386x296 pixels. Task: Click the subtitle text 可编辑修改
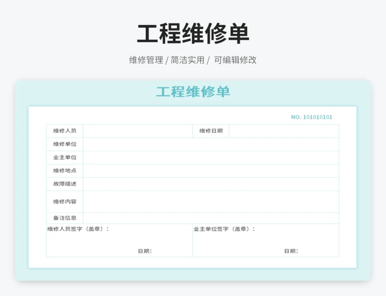click(x=235, y=60)
